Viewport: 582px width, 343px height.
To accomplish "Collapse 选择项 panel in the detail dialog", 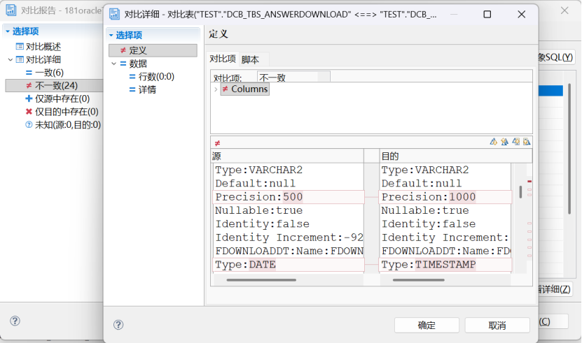I will pos(111,35).
